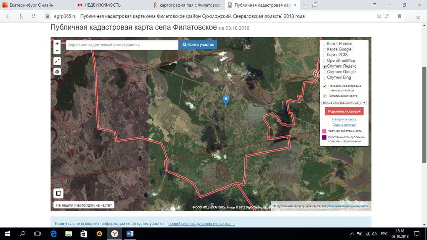Click the pink Частная собственность legend swatch
Image resolution: width=427 pixels, height=240 pixels.
(x=324, y=131)
